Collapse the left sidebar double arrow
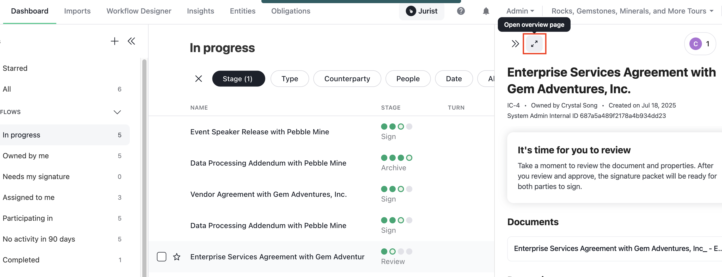 [131, 41]
